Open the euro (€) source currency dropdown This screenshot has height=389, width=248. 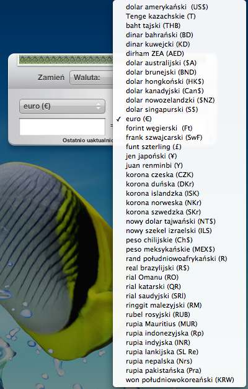(x=62, y=106)
